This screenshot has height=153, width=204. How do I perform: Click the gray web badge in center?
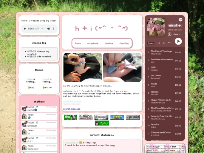[x=101, y=117]
